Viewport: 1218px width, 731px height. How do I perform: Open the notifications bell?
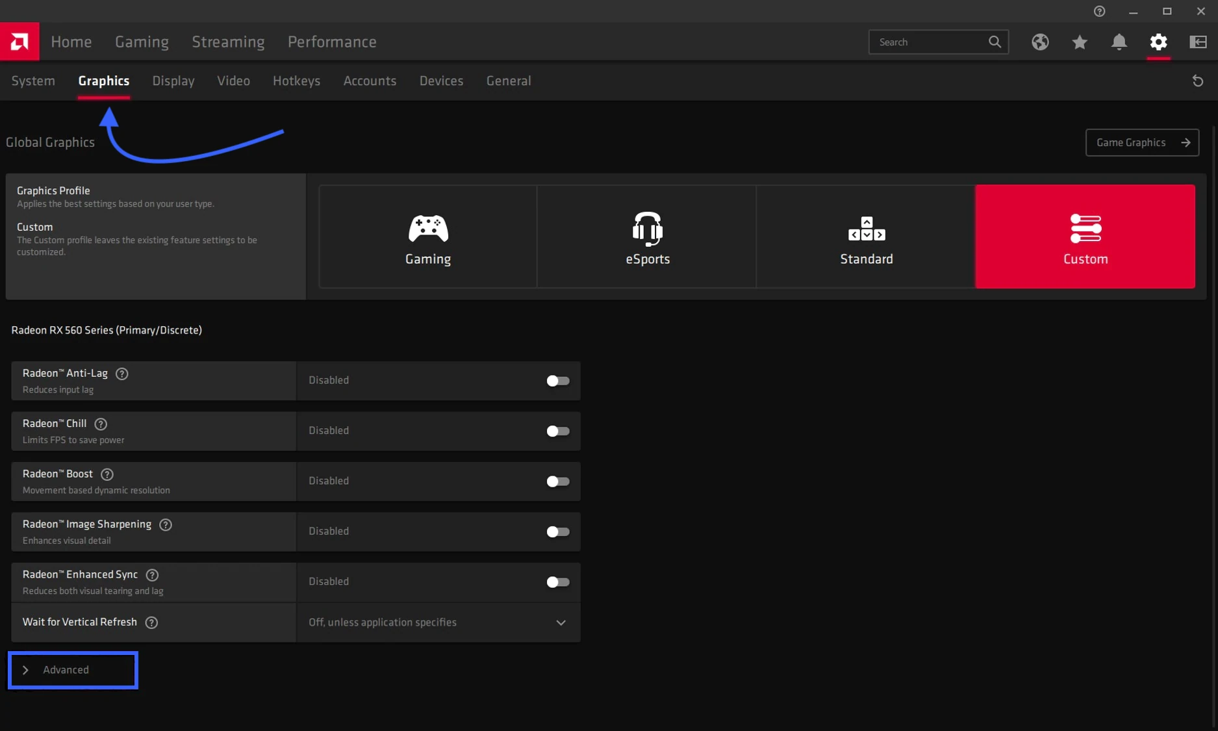tap(1119, 42)
